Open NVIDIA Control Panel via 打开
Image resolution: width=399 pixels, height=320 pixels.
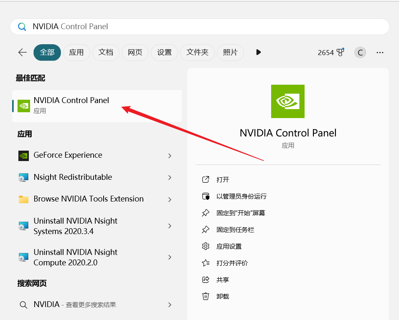223,180
